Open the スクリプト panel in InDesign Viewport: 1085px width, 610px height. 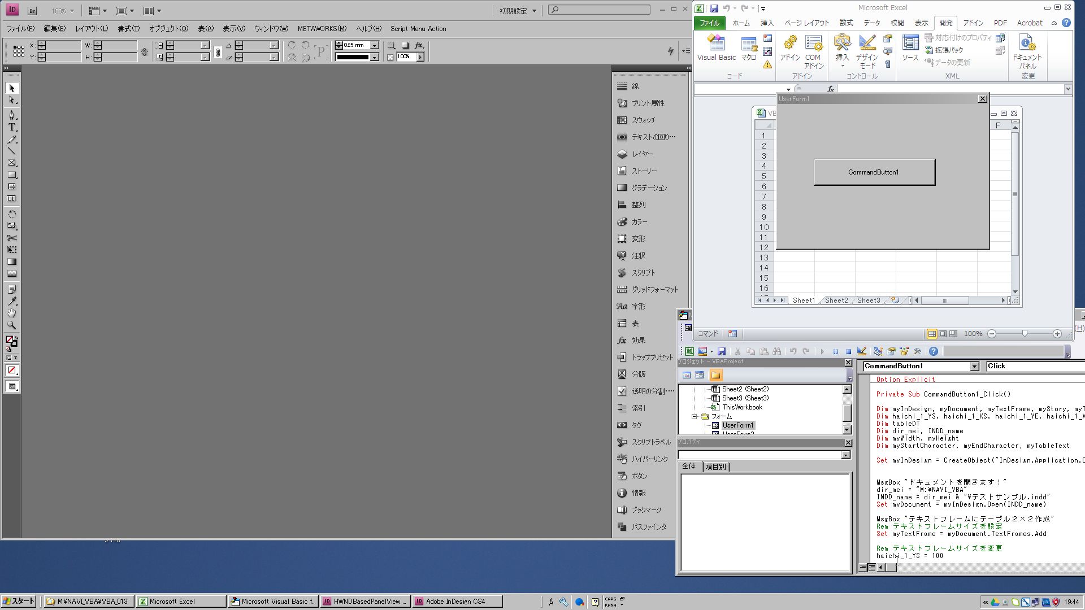coord(643,273)
